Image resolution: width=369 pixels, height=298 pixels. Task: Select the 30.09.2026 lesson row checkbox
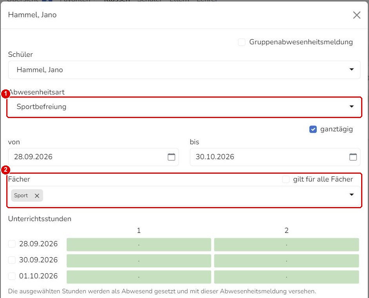[12, 260]
